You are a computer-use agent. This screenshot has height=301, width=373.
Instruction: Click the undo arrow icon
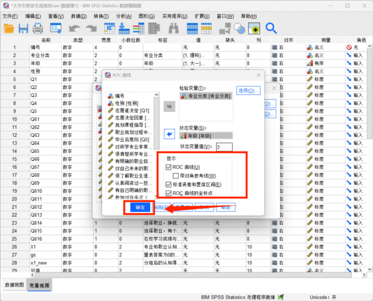pos(75,29)
